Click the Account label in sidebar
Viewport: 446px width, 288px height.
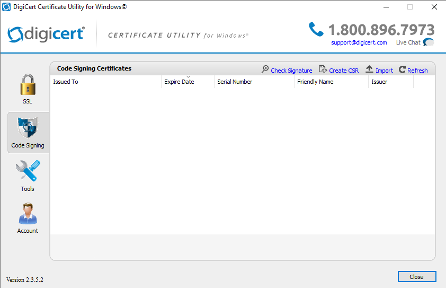(28, 231)
